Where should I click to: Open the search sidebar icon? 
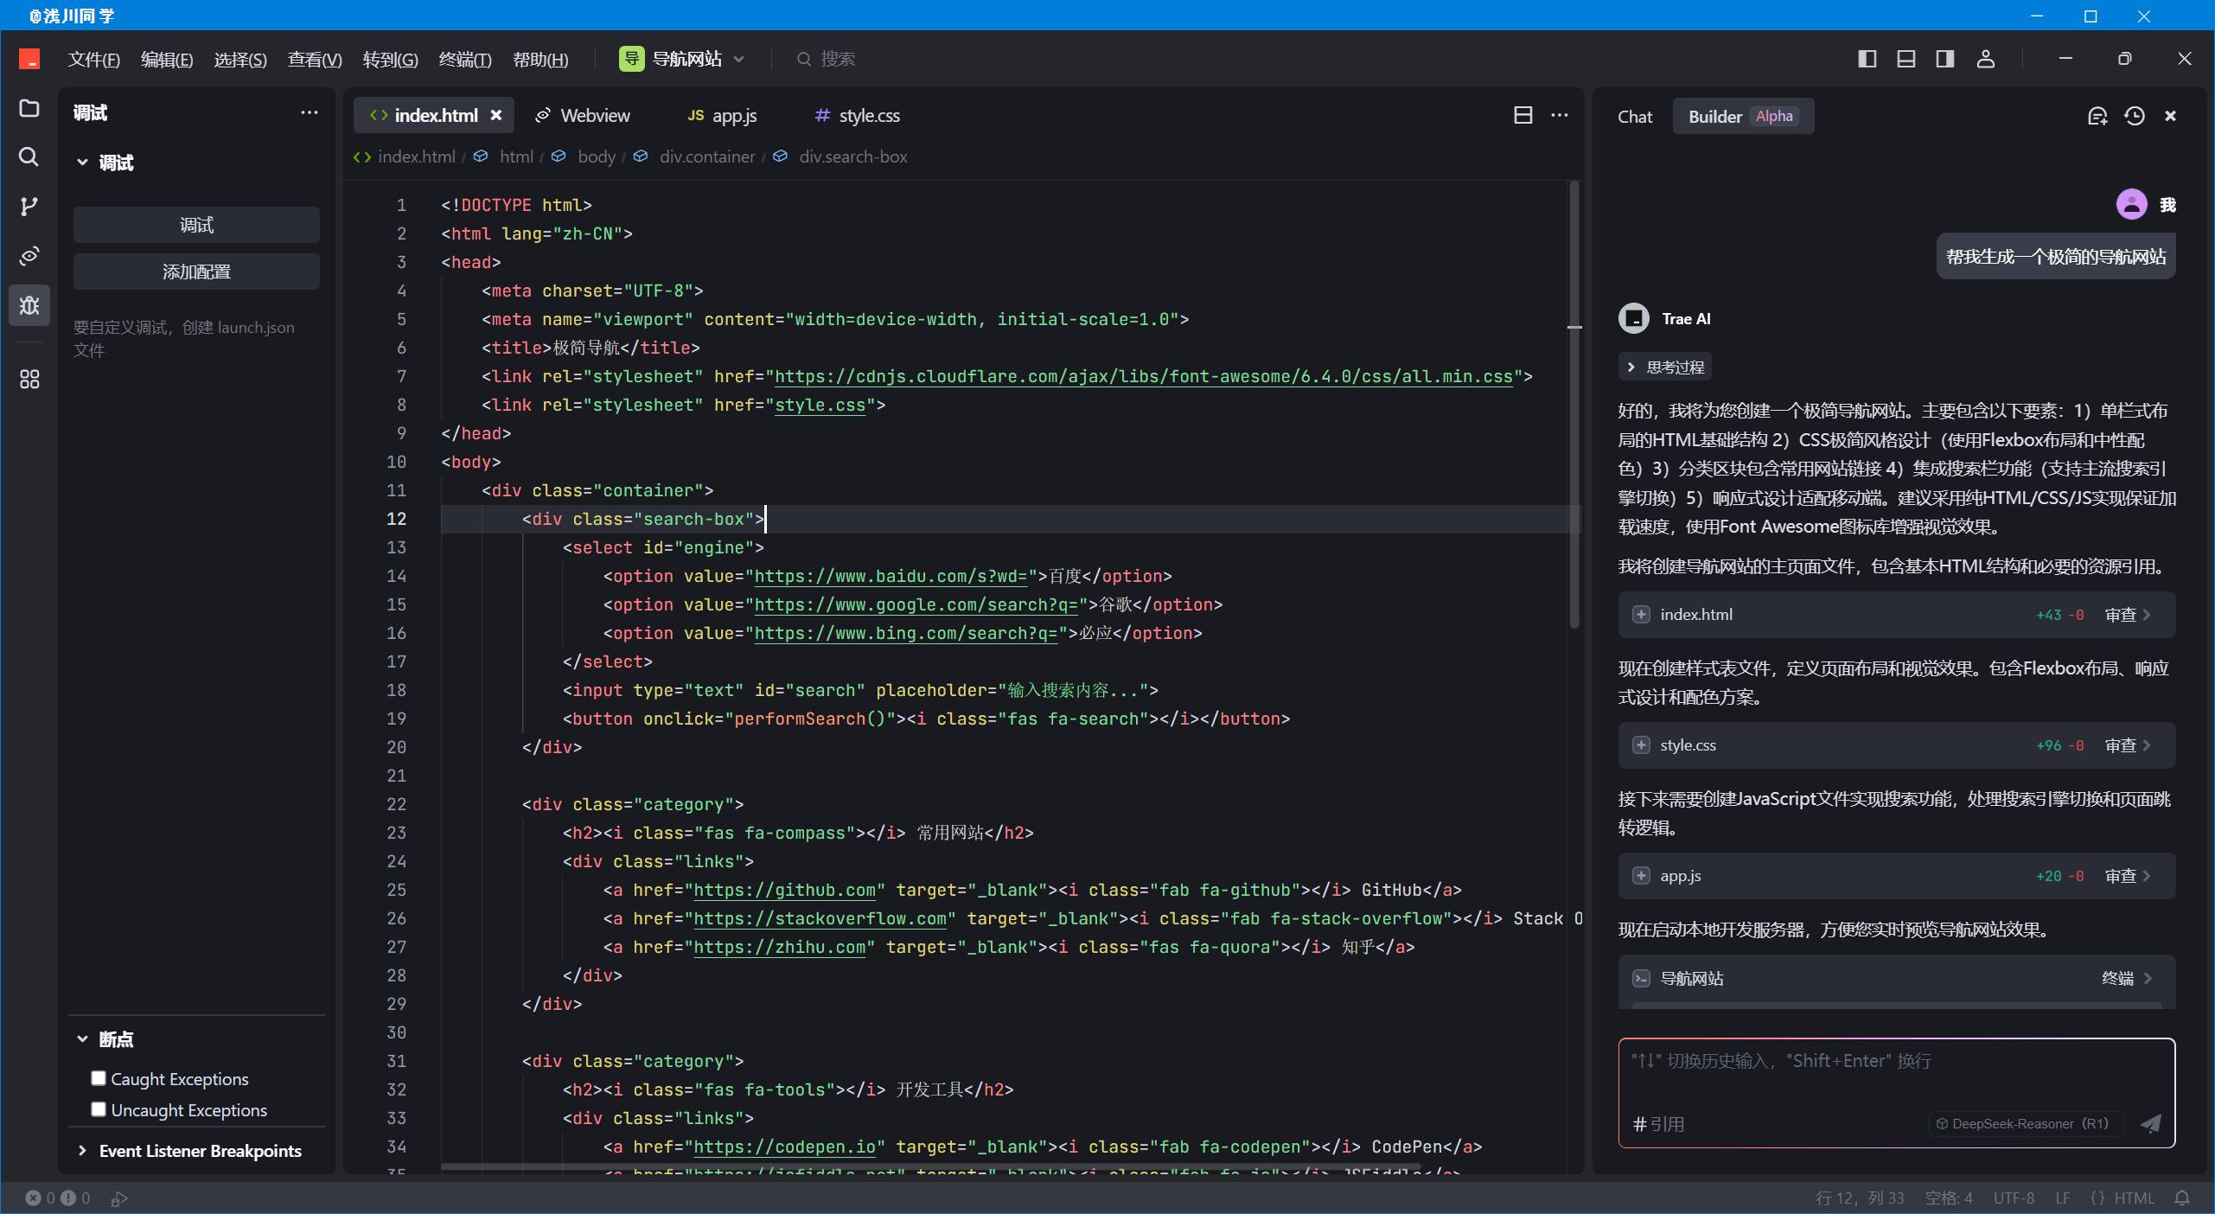[x=29, y=157]
